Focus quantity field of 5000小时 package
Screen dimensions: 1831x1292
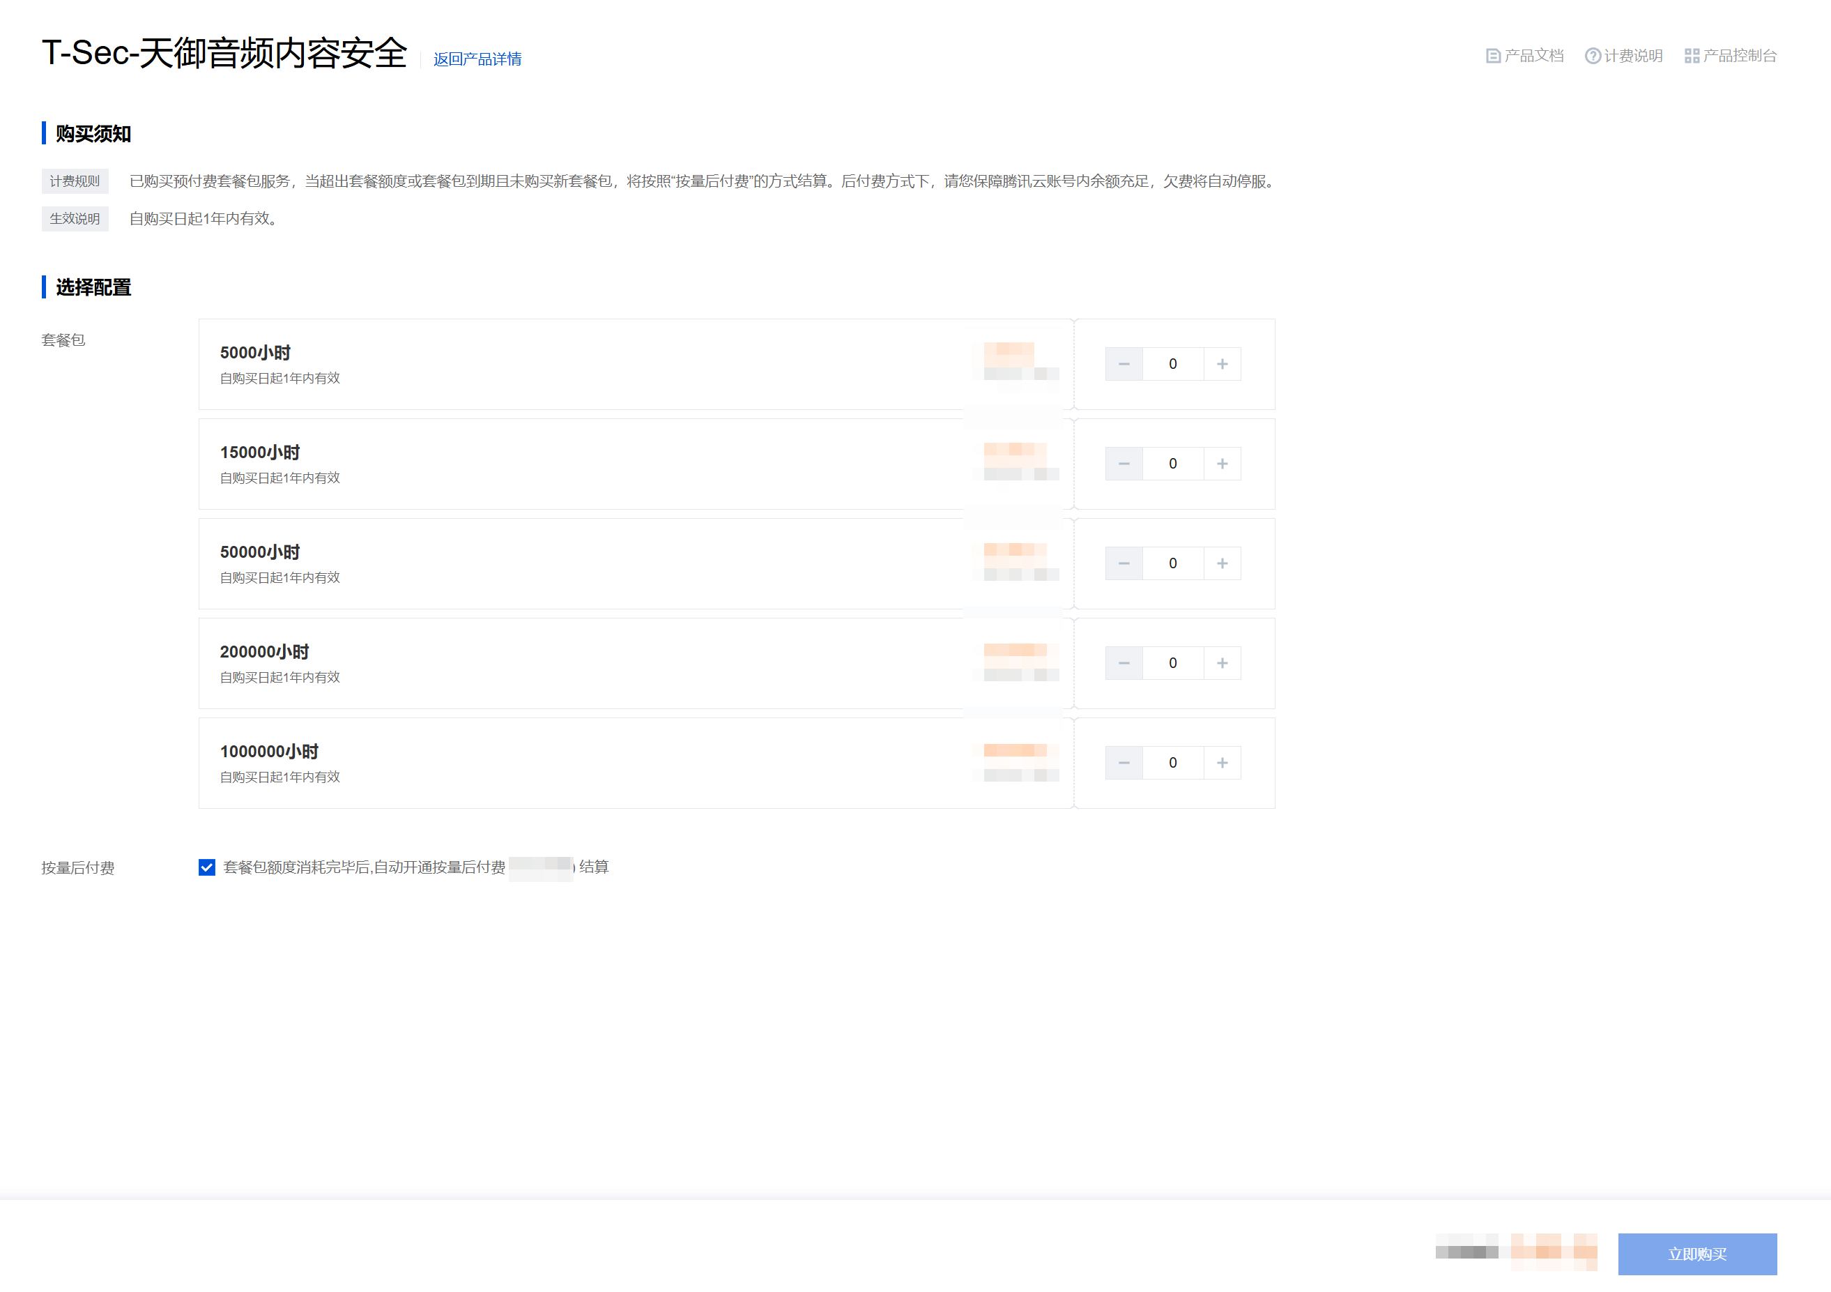[x=1172, y=365]
